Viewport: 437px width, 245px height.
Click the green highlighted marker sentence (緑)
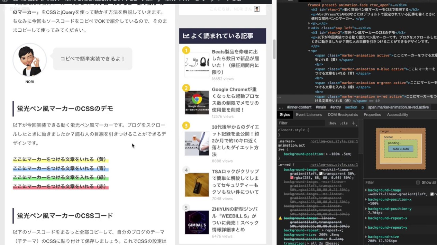pyautogui.click(x=60, y=177)
